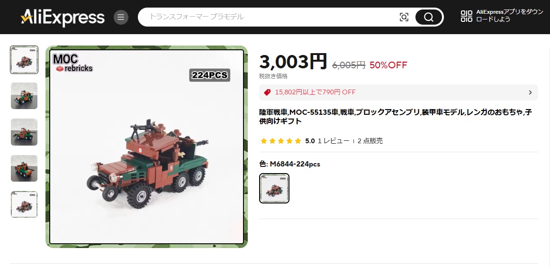Screen dimensions: 550x267
Task: Click the red coupon tag icon
Action: [x=267, y=92]
